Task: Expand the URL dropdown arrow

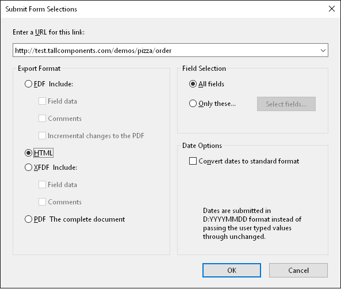Action: 323,51
